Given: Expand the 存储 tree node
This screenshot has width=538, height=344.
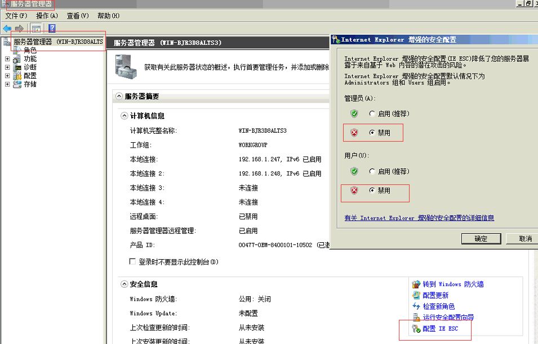Looking at the screenshot, I should click(x=7, y=84).
